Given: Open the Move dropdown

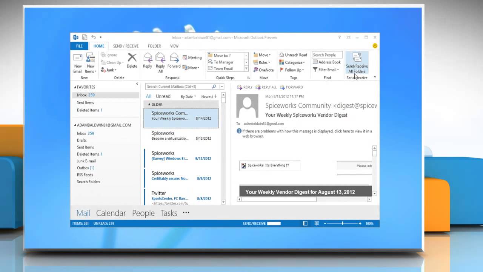Looking at the screenshot, I should 261,55.
